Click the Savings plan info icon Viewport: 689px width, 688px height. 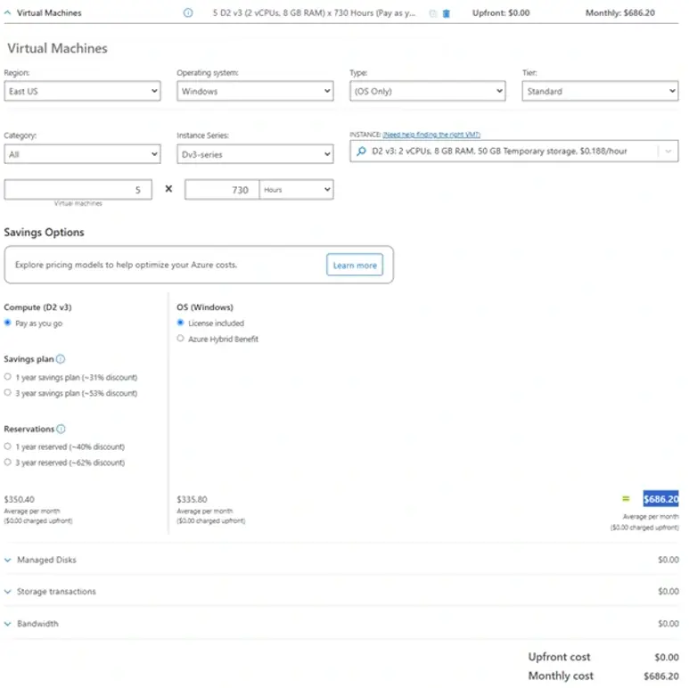coord(61,359)
